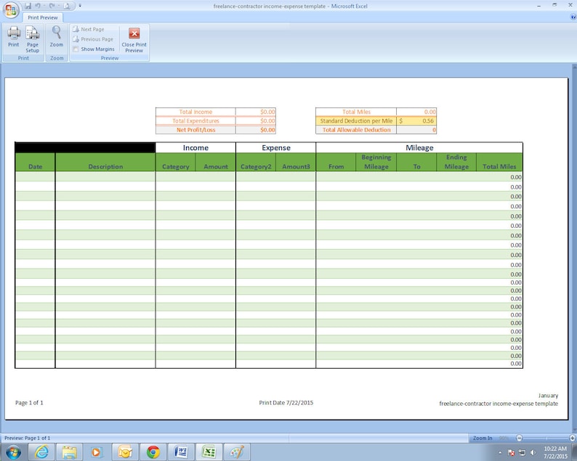Click the Total Allowable Deduction label
This screenshot has height=461, width=577.
click(356, 130)
